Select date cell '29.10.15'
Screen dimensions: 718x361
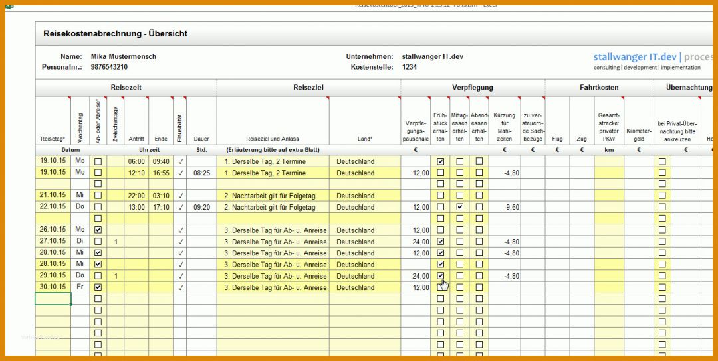click(53, 275)
